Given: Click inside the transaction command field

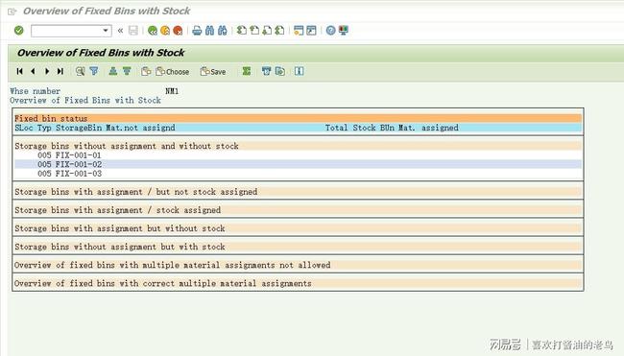Looking at the screenshot, I should pyautogui.click(x=66, y=31).
